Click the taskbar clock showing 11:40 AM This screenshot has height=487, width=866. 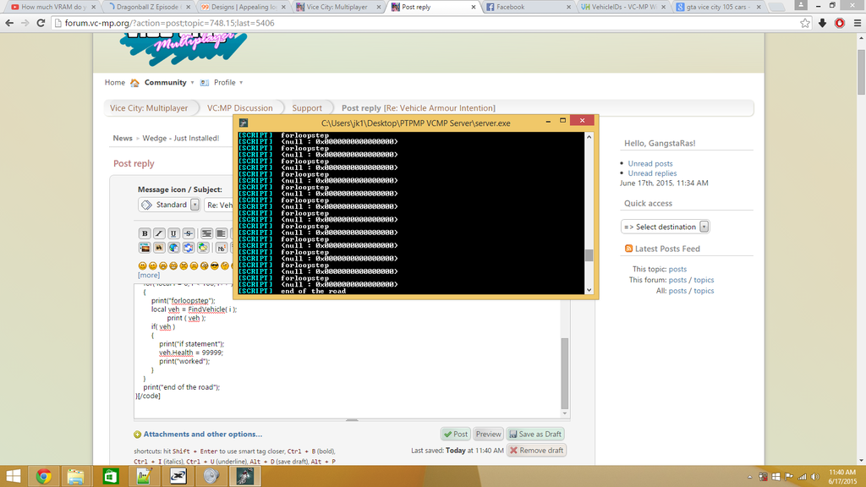(842, 477)
